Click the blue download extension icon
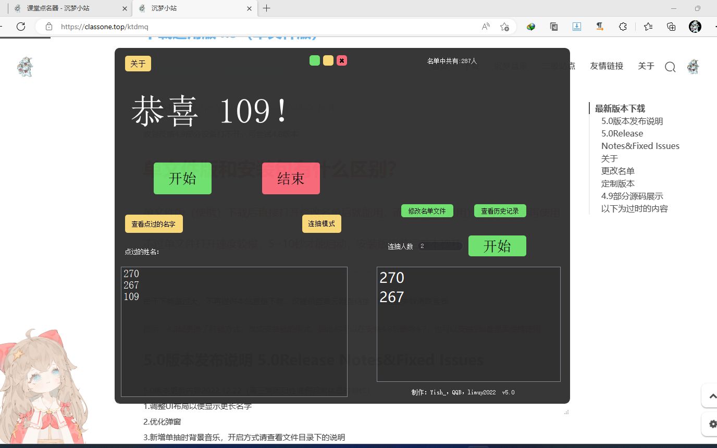The height and width of the screenshot is (448, 717). (577, 27)
